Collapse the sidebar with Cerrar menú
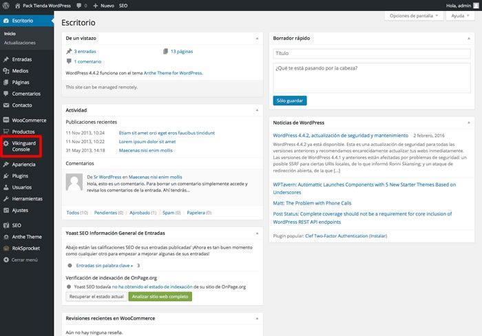The image size is (482, 336). pos(21,260)
